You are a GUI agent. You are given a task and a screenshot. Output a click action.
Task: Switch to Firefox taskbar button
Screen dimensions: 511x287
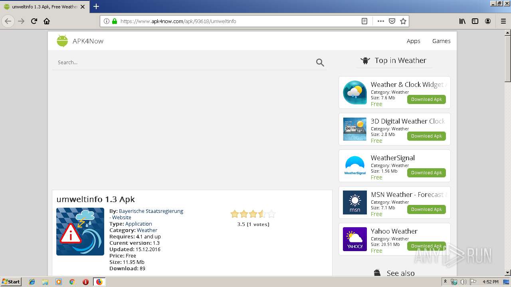click(99, 282)
